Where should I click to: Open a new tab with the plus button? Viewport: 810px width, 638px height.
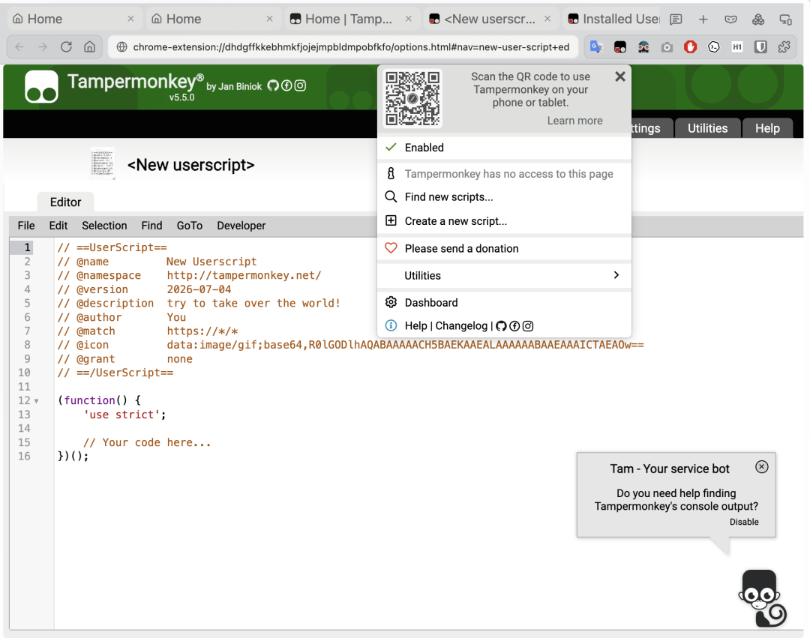point(703,19)
